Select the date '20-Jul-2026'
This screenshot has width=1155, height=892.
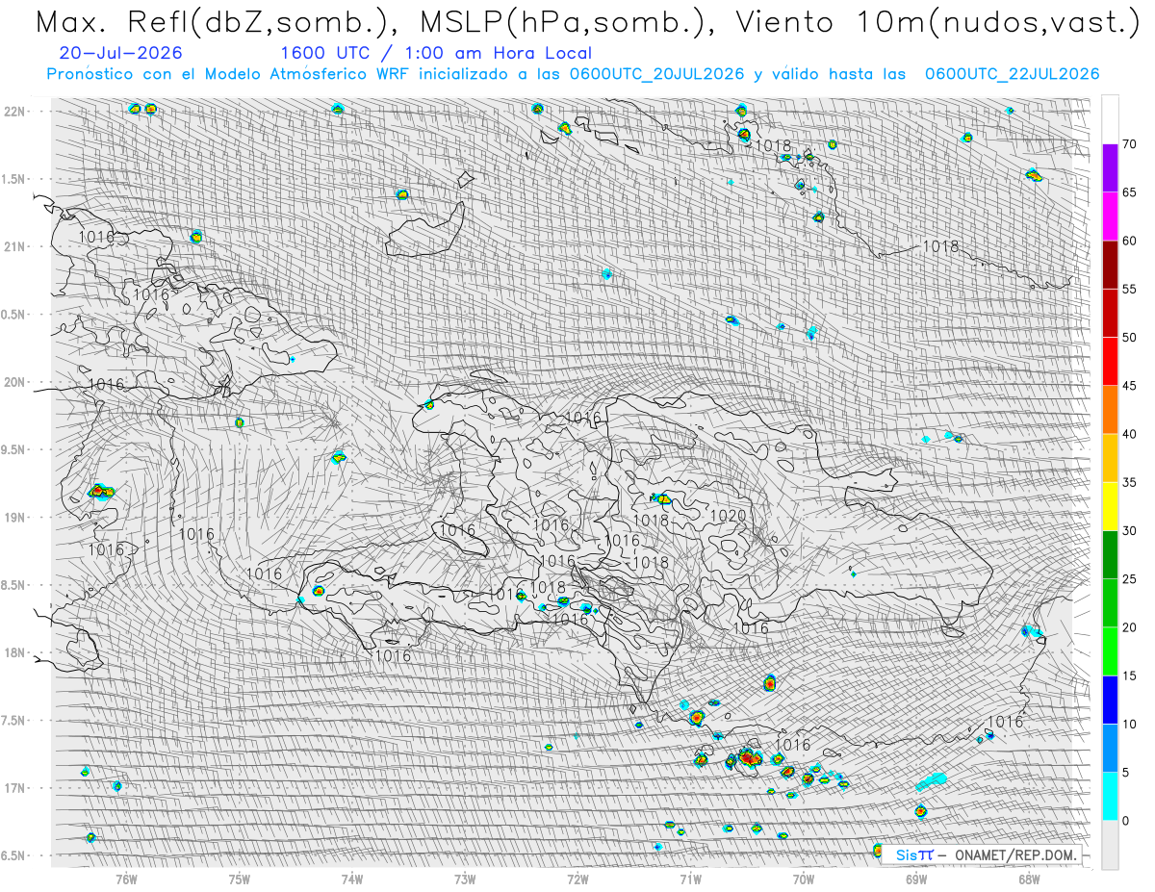(x=119, y=53)
